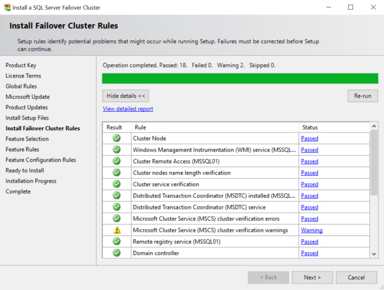The image size is (384, 290).
Task: Click the green icon on MSDTC service row
Action: [x=116, y=207]
